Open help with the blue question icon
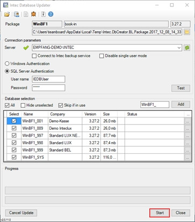The image size is (195, 222). point(50,14)
